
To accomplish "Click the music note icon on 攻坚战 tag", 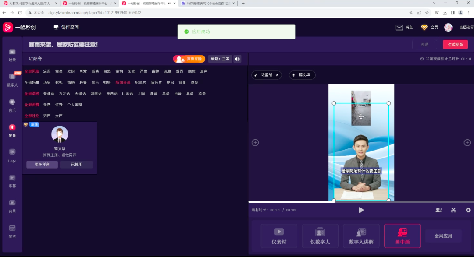I will tap(256, 75).
